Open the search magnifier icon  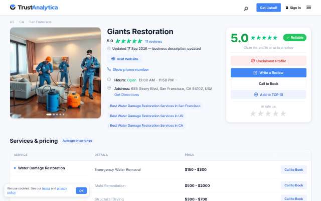pyautogui.click(x=246, y=9)
